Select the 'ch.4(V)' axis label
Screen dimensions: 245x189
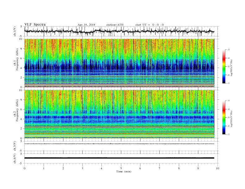(x=15, y=158)
